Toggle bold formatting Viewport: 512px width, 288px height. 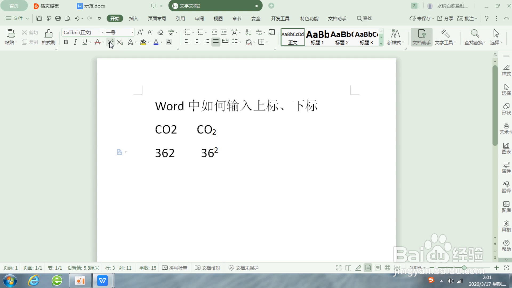66,42
